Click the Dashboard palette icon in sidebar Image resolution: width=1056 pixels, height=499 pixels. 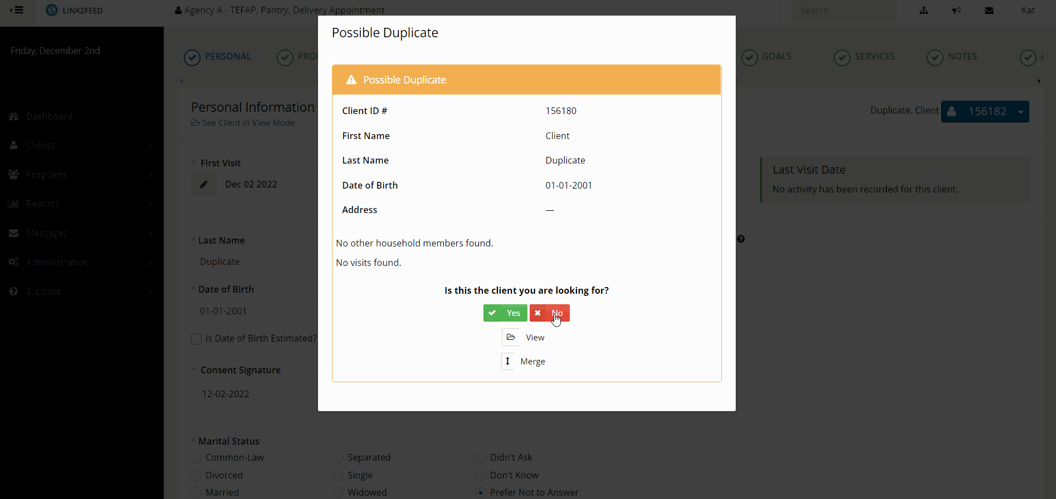pos(14,116)
